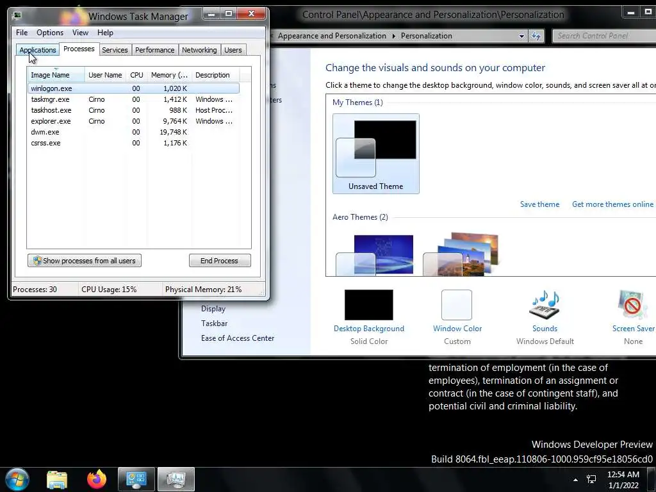Switch to the Users tab

[233, 50]
